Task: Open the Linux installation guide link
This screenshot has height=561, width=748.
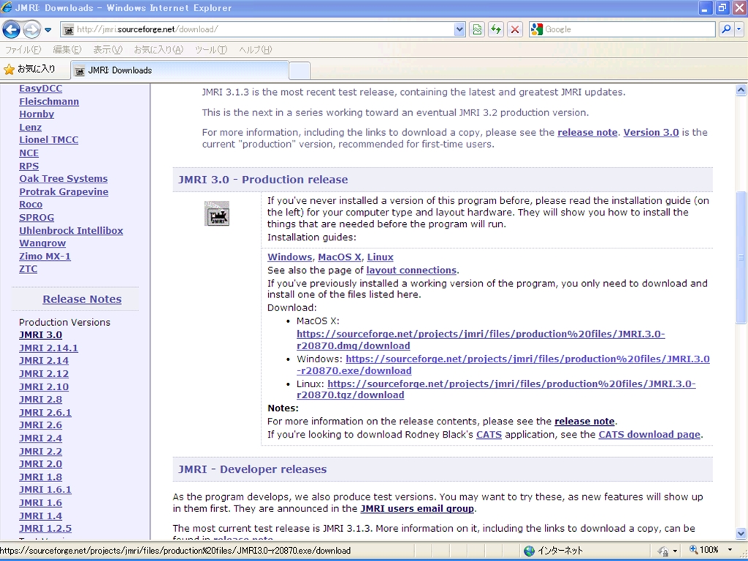Action: [x=380, y=257]
